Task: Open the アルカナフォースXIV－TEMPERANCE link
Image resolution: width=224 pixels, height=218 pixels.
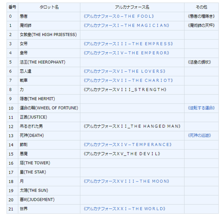Action: pos(127,145)
